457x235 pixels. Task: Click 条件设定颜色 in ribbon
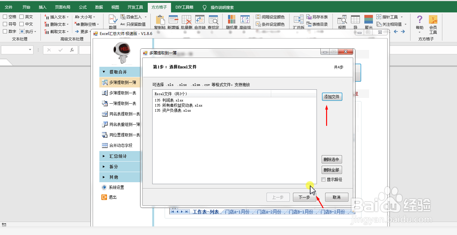click(x=270, y=24)
